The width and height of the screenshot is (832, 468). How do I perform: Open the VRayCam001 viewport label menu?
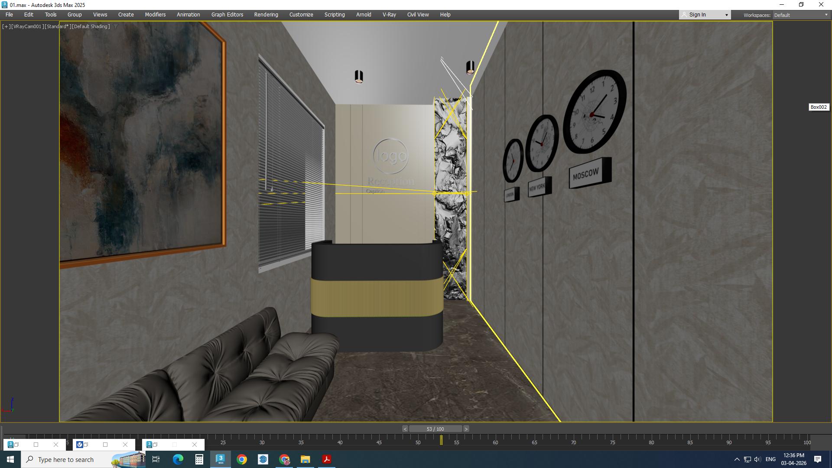tap(27, 26)
